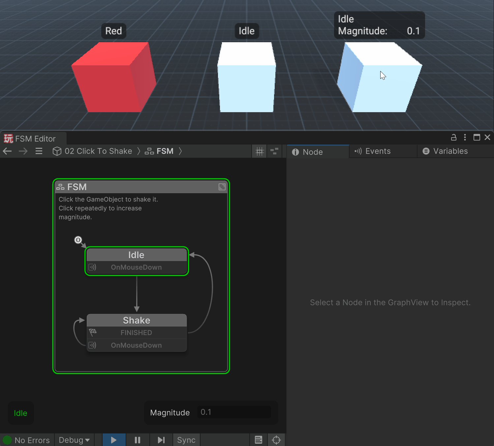Click the finished flag icon in Shake

(x=93, y=332)
